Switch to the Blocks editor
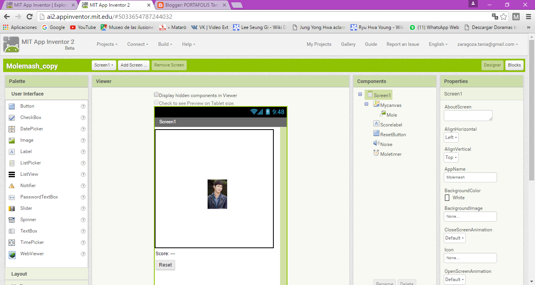The height and width of the screenshot is (285, 535). [514, 65]
